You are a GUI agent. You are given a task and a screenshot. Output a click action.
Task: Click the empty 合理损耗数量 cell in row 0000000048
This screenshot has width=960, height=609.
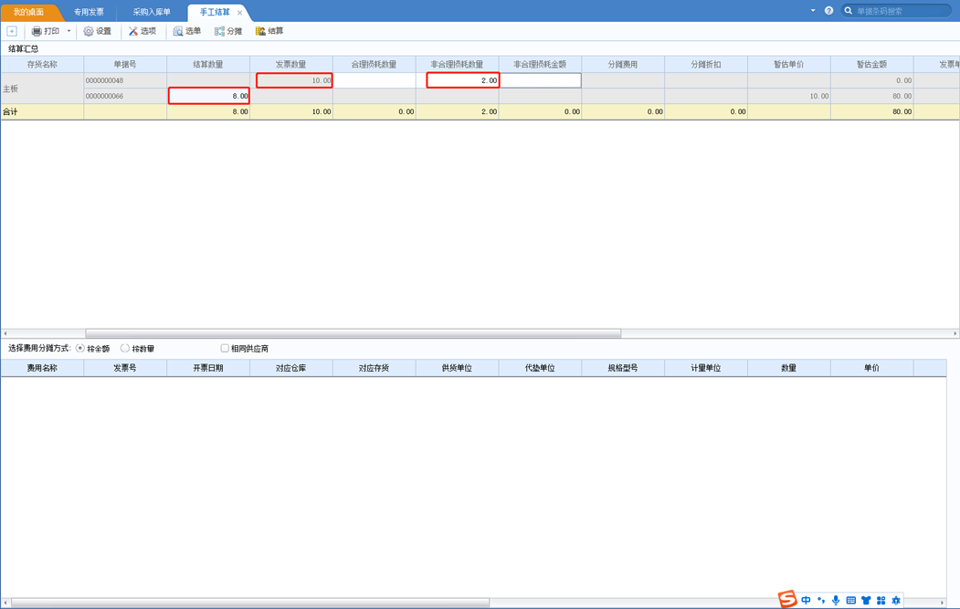tap(375, 80)
